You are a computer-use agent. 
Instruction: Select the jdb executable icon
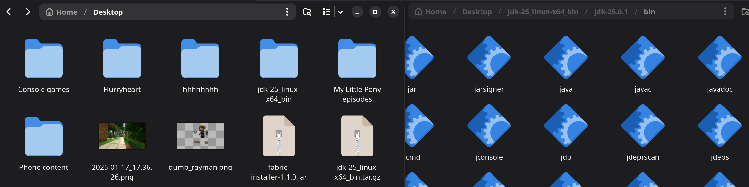(566, 126)
